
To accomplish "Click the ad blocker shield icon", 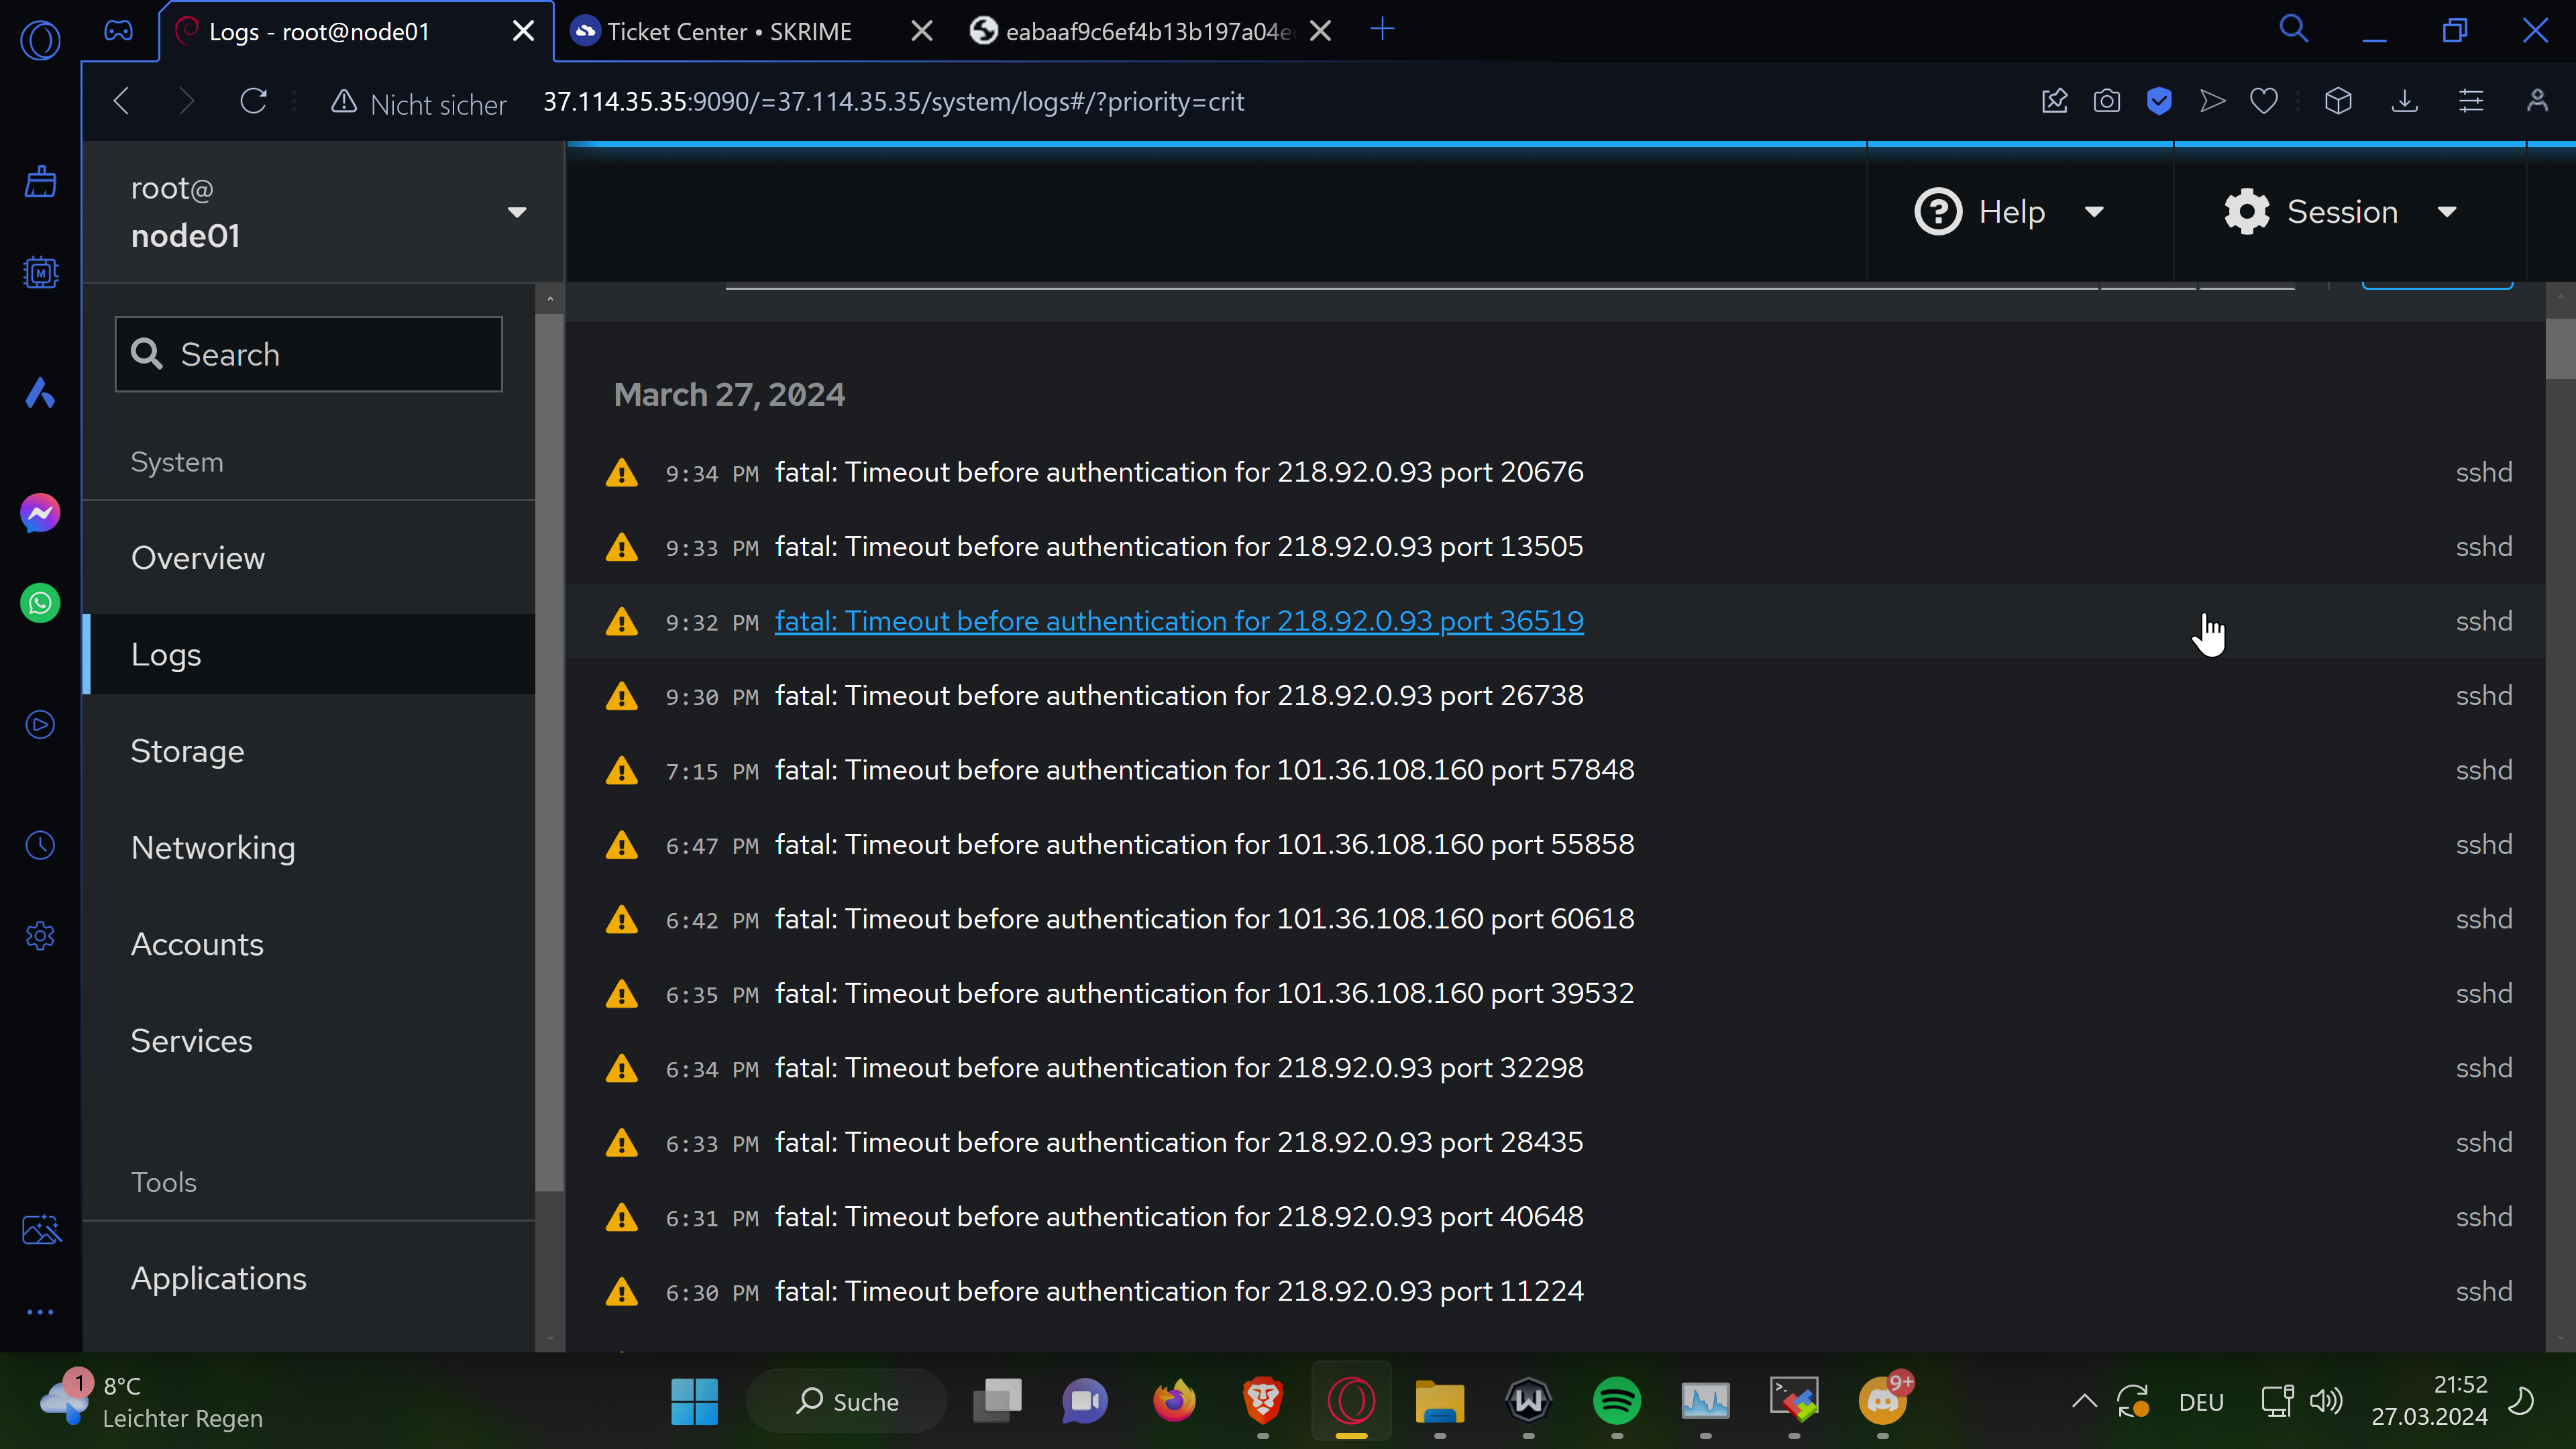I will coord(2159,101).
